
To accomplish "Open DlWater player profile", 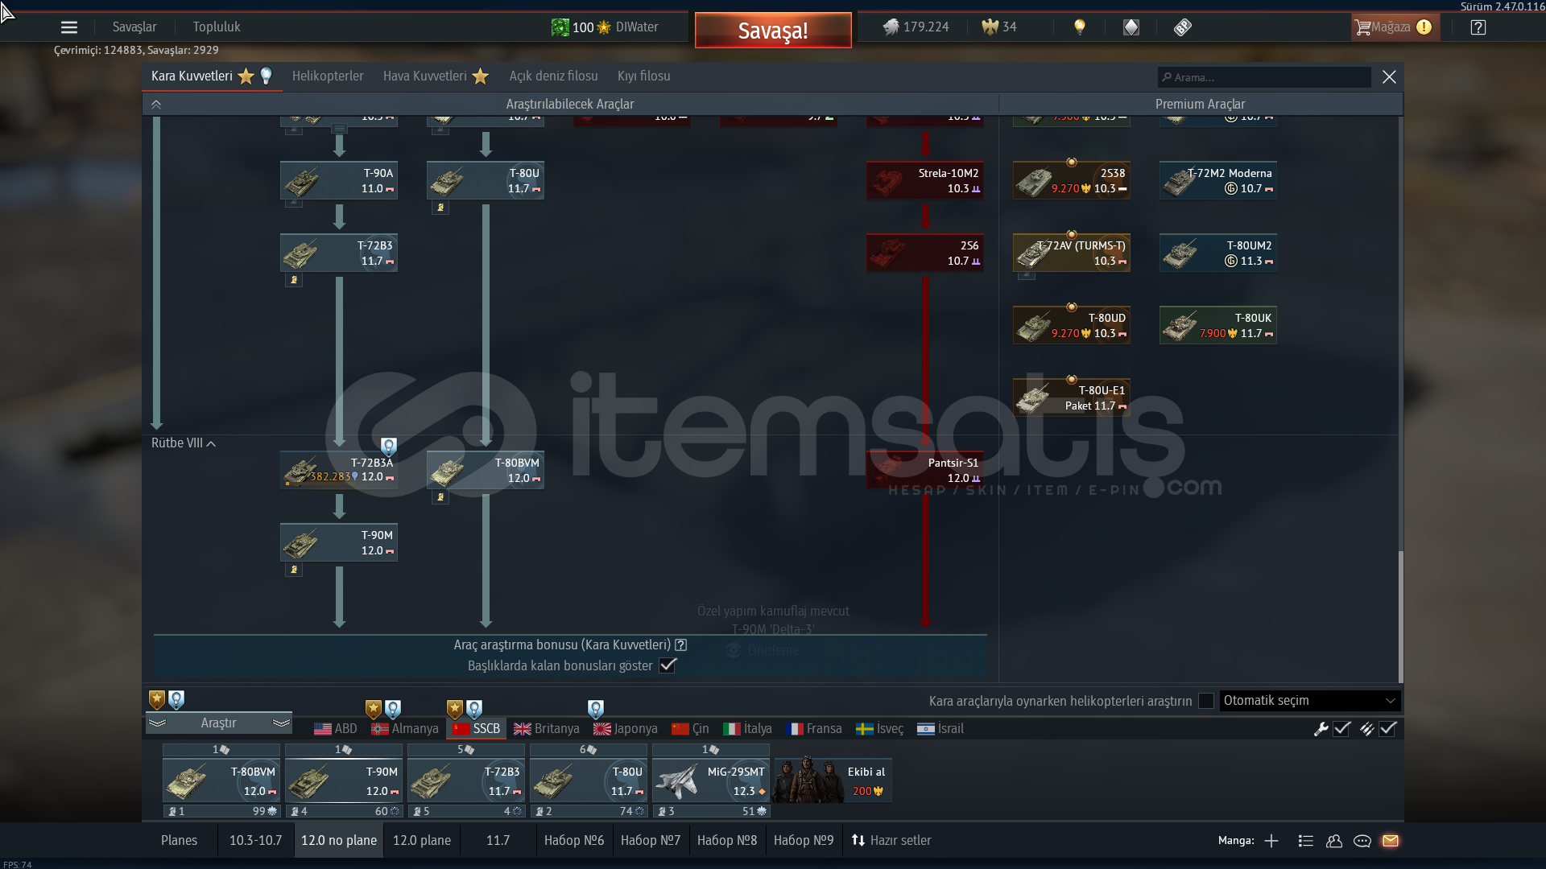I will coord(637,27).
